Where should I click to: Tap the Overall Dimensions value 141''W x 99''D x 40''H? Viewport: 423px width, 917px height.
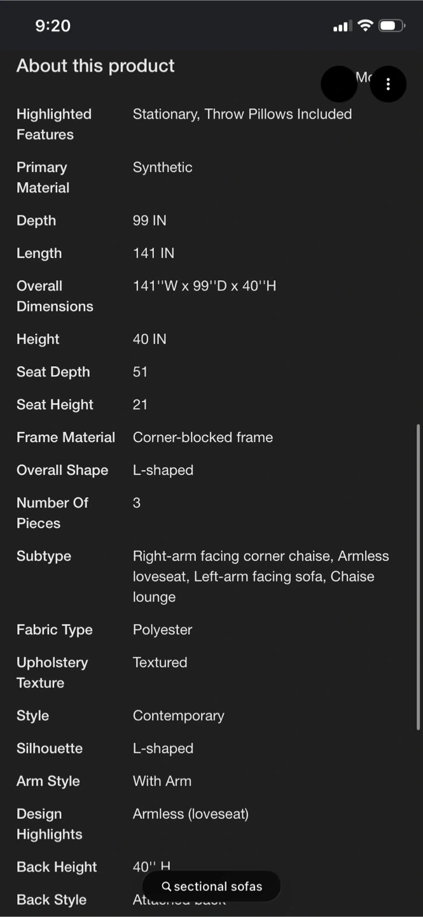[204, 286]
